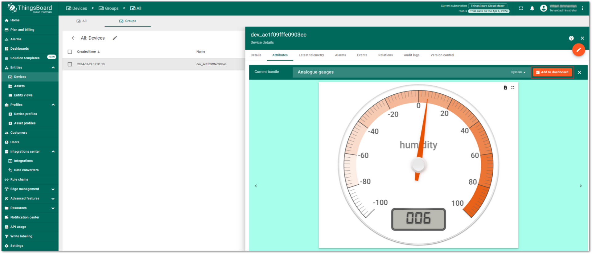Click Groups breadcrumb
The width and height of the screenshot is (592, 254).
pyautogui.click(x=109, y=8)
